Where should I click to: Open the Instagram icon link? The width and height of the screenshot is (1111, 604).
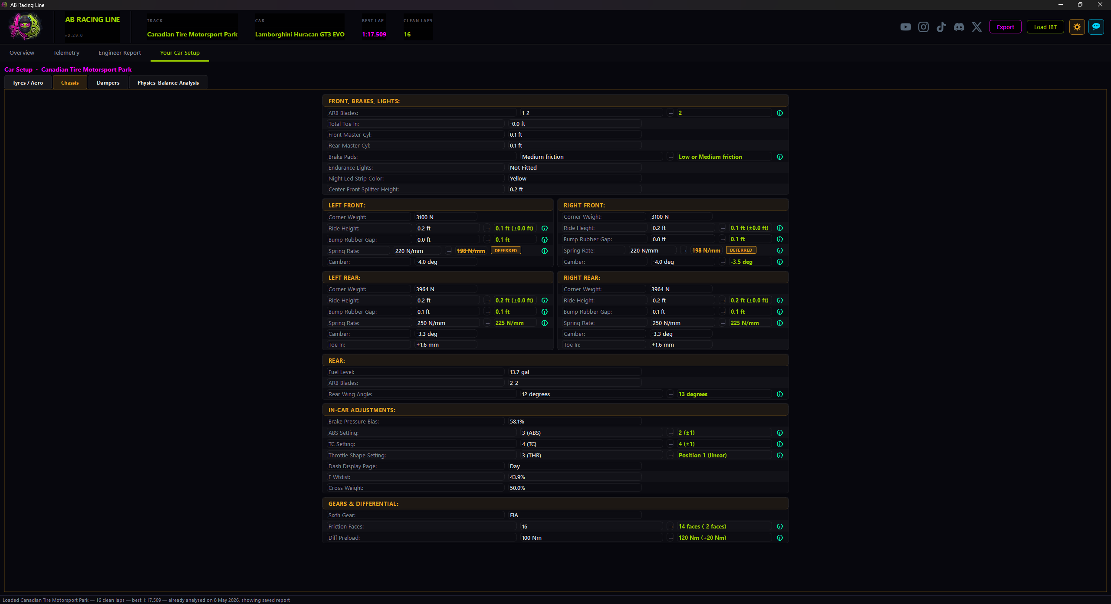coord(923,27)
